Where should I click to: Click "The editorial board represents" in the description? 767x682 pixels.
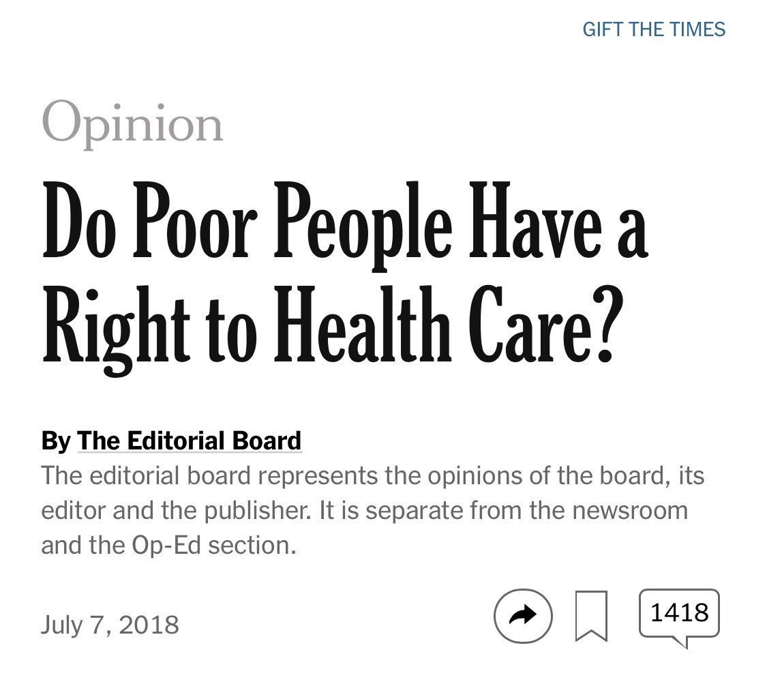[x=194, y=475]
